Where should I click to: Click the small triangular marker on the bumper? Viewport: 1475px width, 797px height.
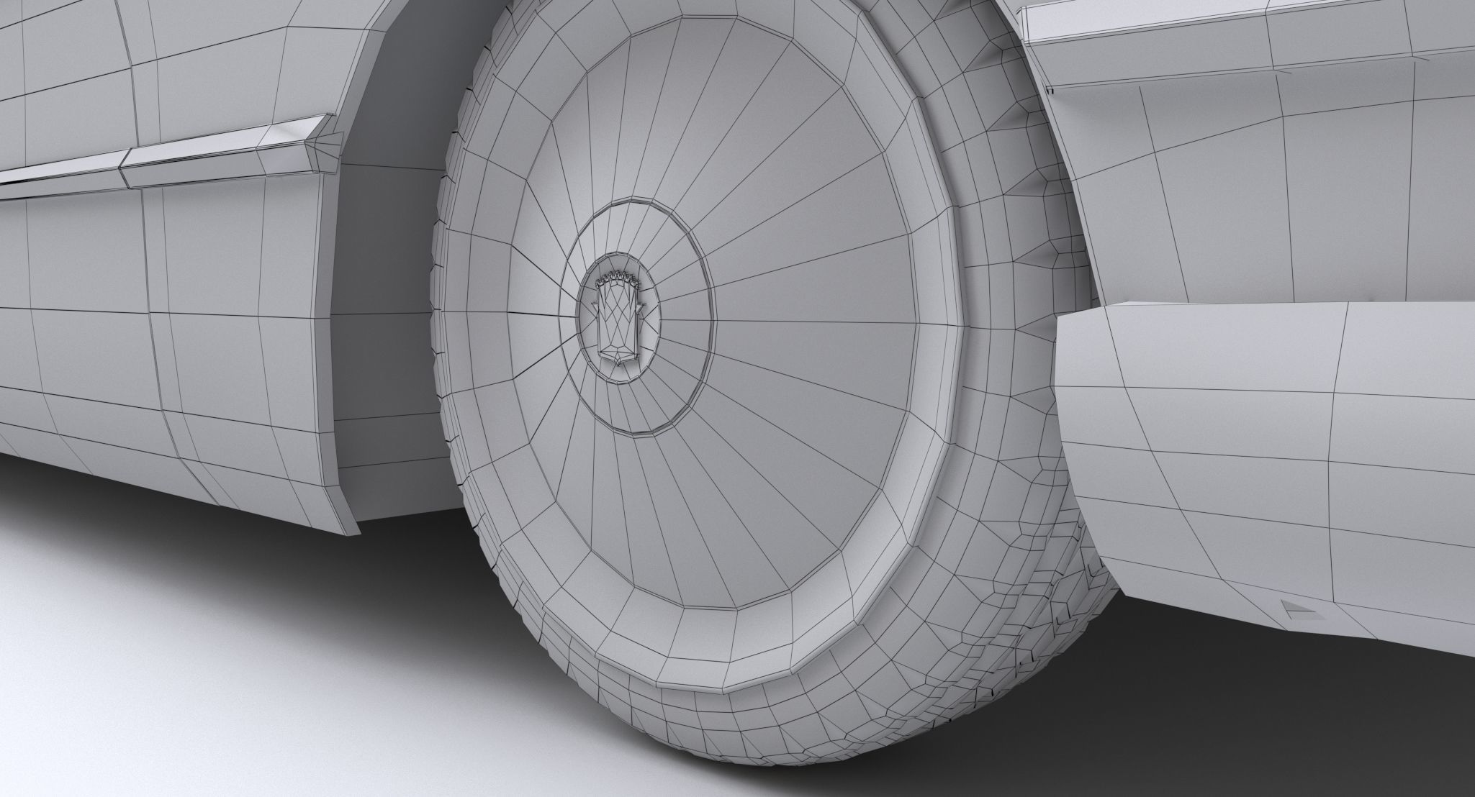point(1303,610)
